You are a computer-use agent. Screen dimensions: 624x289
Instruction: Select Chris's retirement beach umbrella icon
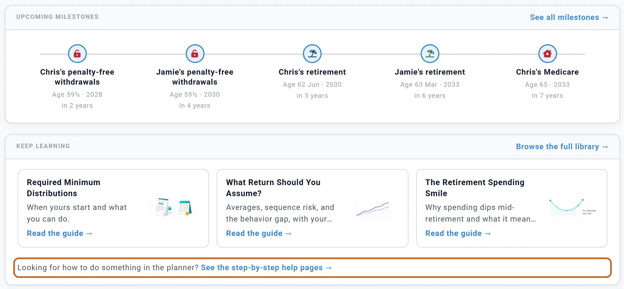coord(312,54)
